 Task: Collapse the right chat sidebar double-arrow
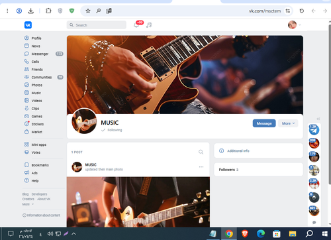pos(318,119)
